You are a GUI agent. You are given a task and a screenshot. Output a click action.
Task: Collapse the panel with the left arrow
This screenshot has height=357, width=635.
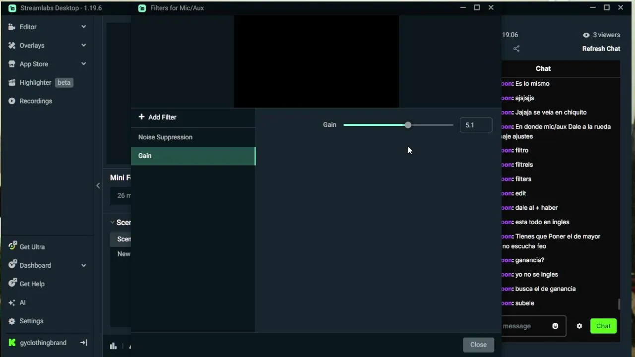point(98,185)
